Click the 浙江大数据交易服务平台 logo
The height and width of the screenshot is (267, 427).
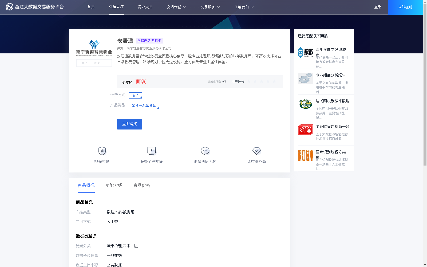pos(35,7)
